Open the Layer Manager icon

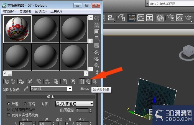121,18
